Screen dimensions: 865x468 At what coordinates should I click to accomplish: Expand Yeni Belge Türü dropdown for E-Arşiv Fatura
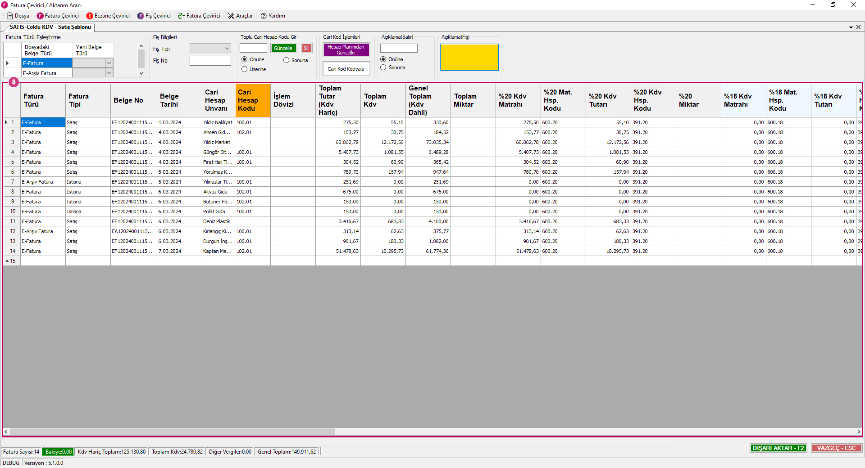tap(109, 73)
